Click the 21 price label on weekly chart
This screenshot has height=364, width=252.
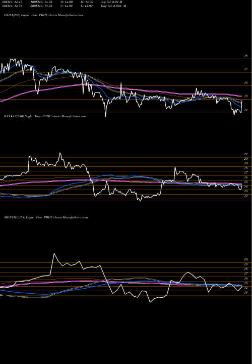click(x=246, y=154)
